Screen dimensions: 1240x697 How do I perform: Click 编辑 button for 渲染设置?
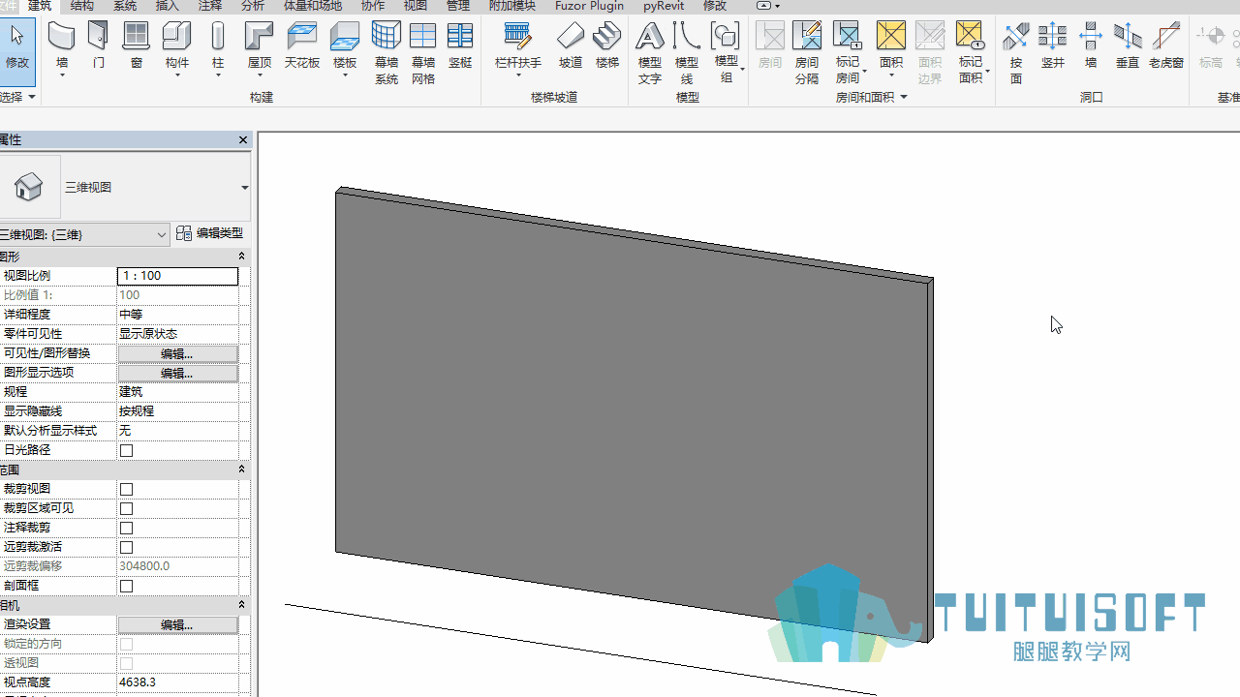point(177,624)
